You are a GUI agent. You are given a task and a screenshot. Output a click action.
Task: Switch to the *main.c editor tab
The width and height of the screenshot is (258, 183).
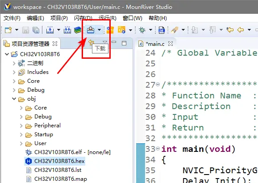(155, 44)
